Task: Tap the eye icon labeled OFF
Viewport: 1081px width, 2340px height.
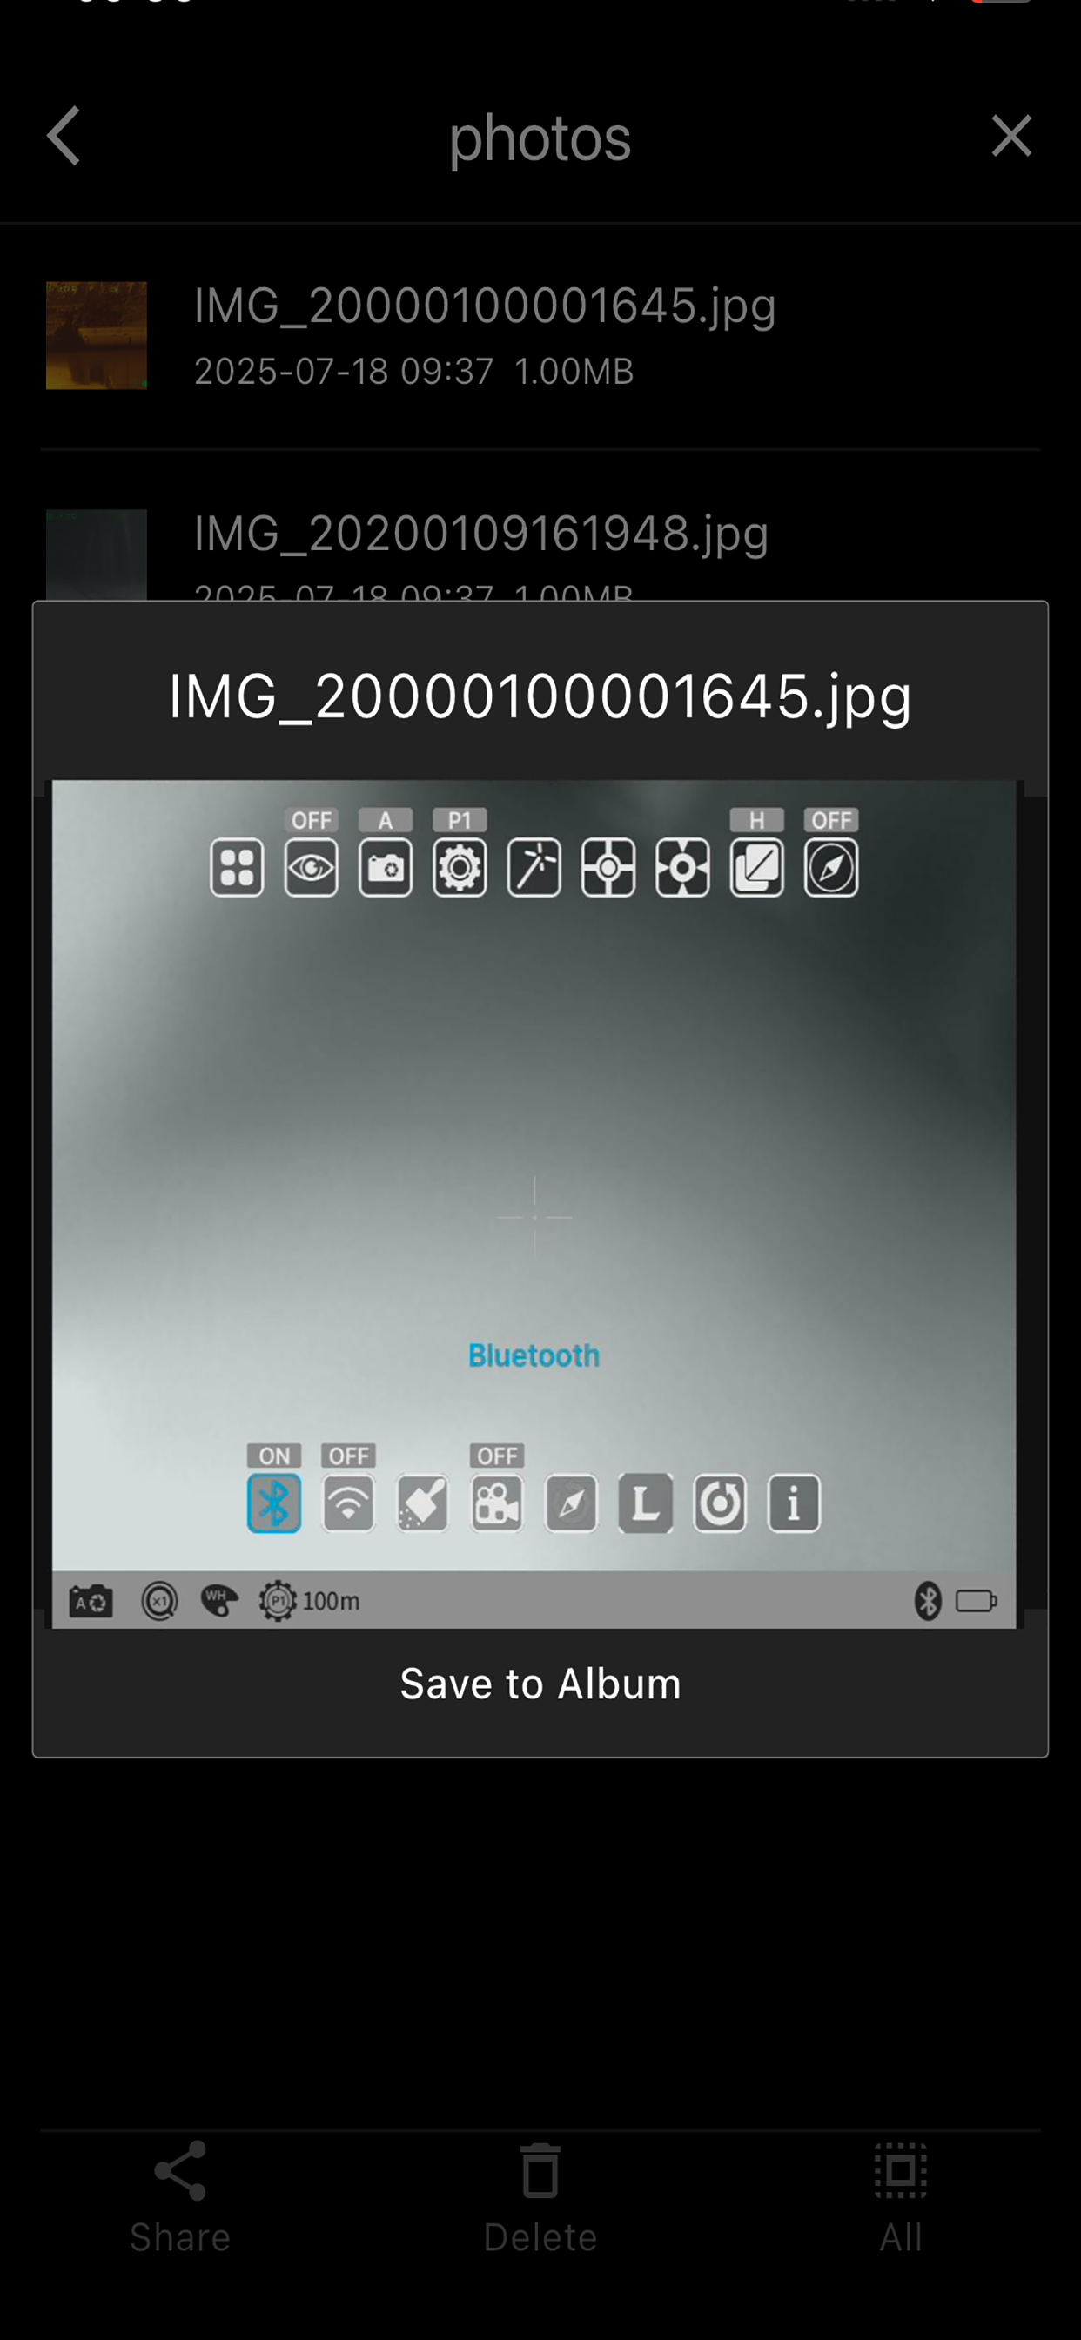Action: point(312,869)
